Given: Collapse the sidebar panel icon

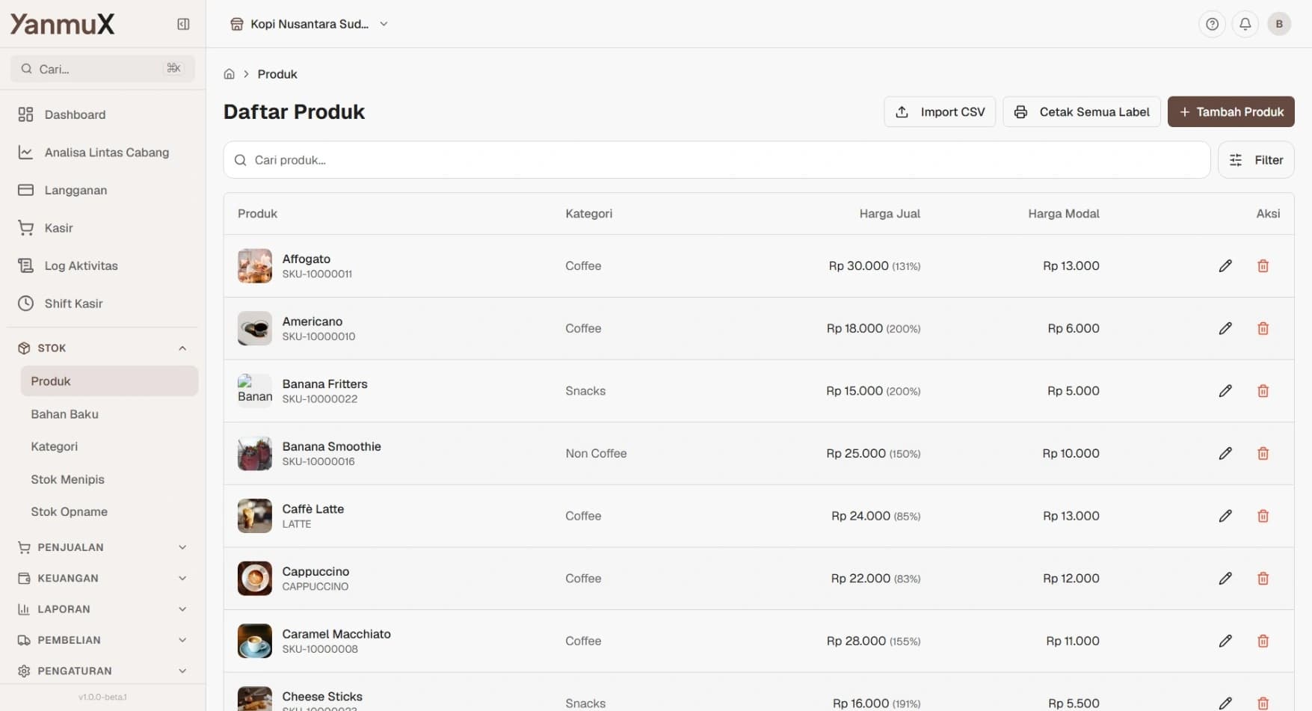Looking at the screenshot, I should [183, 24].
